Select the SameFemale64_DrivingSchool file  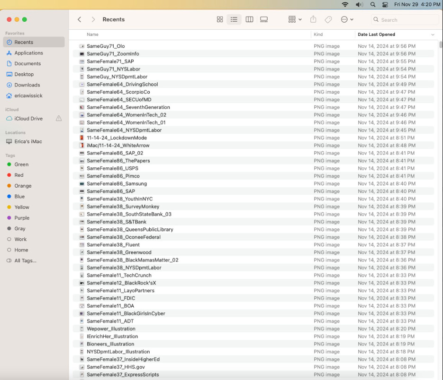point(253,84)
